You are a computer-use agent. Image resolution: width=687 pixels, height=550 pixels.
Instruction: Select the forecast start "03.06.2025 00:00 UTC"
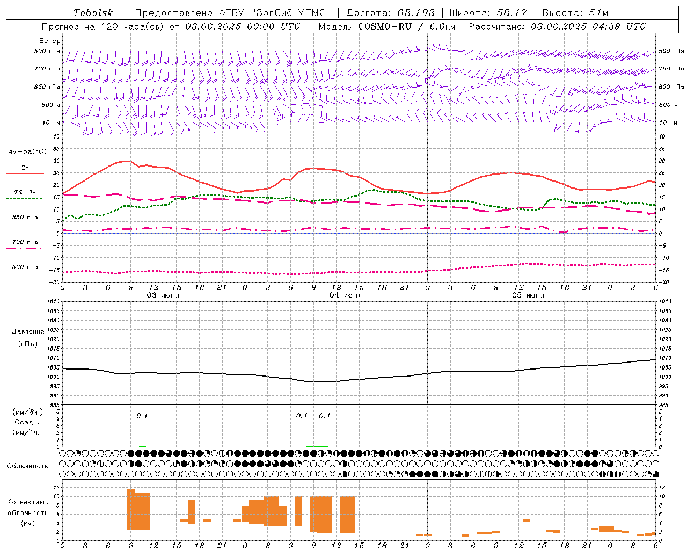tap(243, 26)
